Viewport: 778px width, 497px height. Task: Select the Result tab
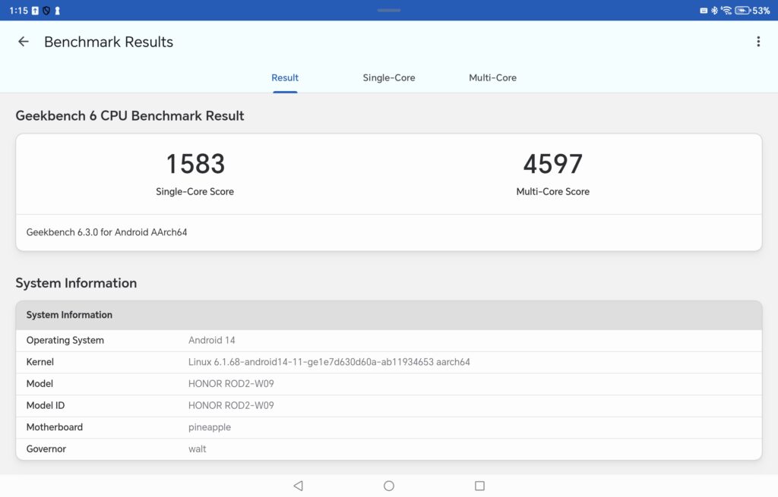pos(285,77)
